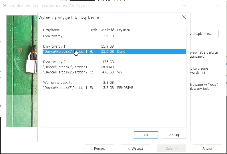Click the 'Dysk' column header
The image size is (227, 154).
coord(93,30)
